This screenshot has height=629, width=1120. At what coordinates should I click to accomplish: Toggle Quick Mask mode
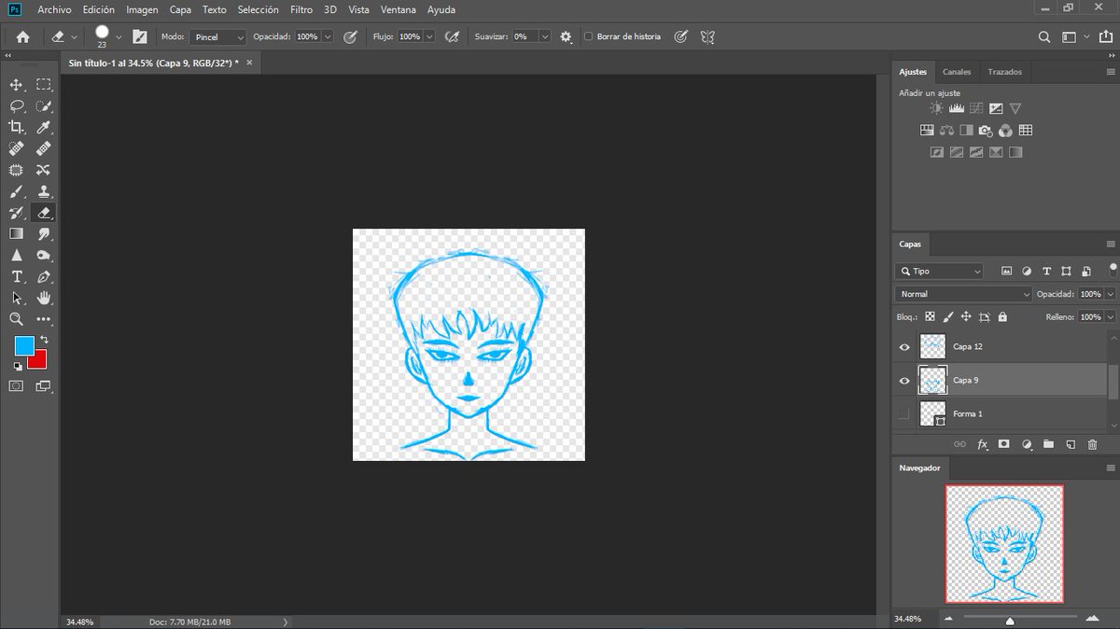16,385
